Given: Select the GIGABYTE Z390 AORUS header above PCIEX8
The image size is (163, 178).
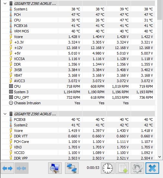Looking at the screenshot, I should [35, 114].
